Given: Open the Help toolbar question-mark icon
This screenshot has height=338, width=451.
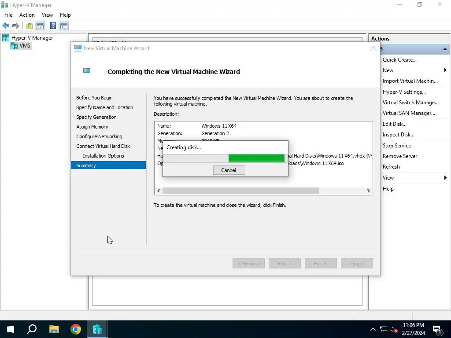Looking at the screenshot, I should [53, 26].
